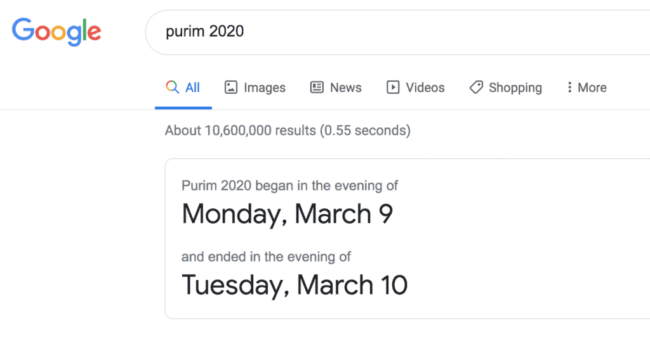Image resolution: width=650 pixels, height=344 pixels.
Task: Switch to the Images tab
Action: (x=265, y=87)
